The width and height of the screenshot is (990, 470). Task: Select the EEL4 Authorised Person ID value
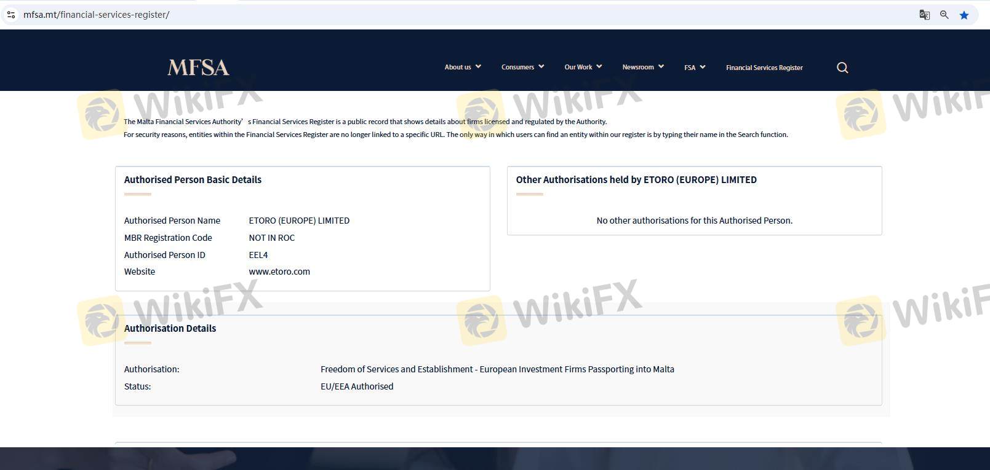click(x=258, y=255)
